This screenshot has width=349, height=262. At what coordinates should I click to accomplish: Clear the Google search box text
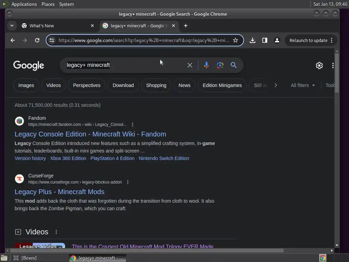pos(189,65)
